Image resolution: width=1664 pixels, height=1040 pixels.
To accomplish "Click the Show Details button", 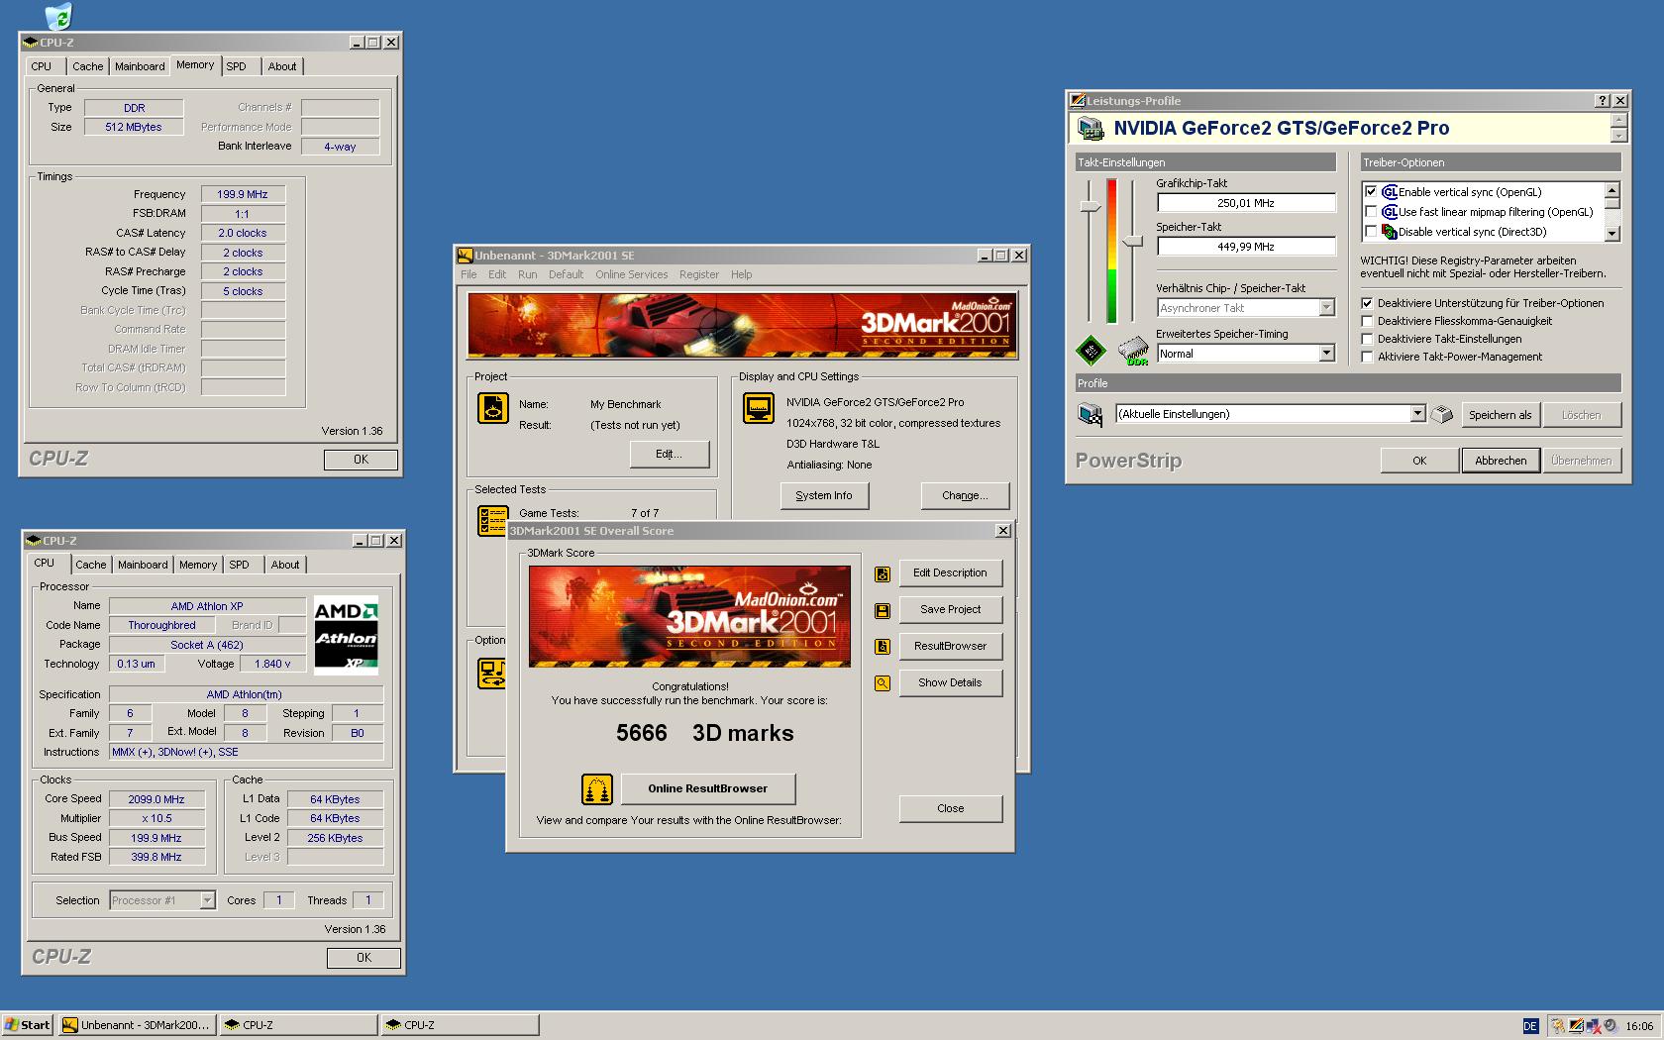I will pyautogui.click(x=950, y=682).
